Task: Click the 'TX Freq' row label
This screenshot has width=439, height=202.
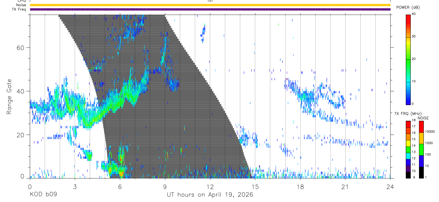Action: (x=19, y=9)
